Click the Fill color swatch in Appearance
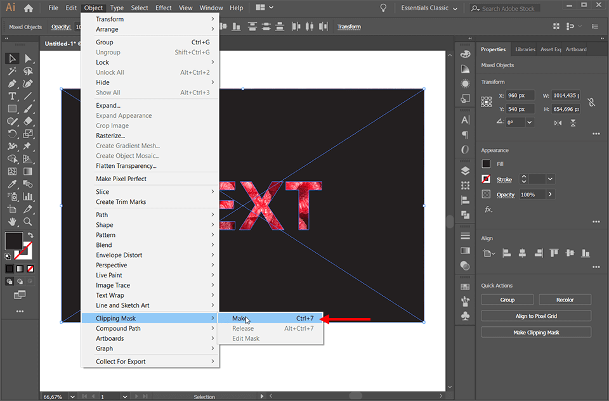This screenshot has height=401, width=609. [487, 163]
